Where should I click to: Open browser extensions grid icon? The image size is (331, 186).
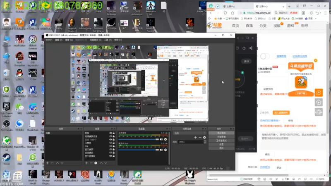[303, 13]
